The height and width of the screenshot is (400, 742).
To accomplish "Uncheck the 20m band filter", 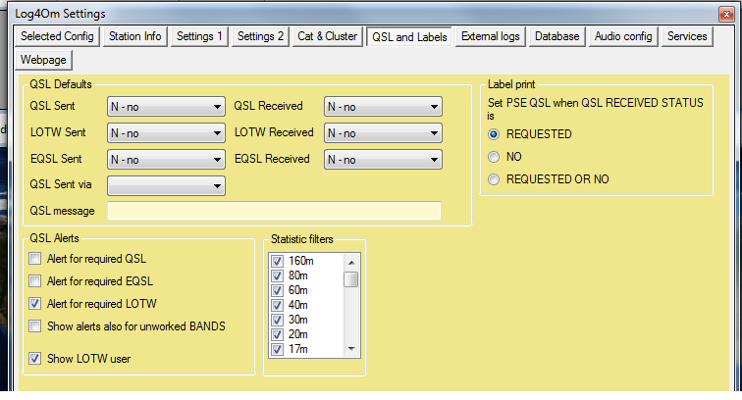I will tap(278, 334).
